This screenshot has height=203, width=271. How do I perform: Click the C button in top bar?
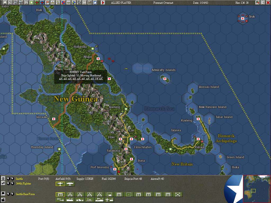[263, 3]
